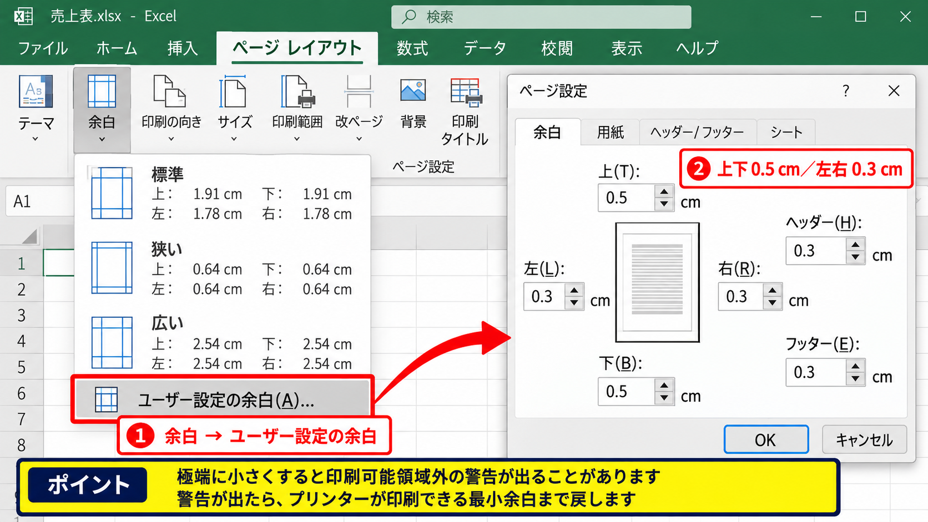Select the 狭い narrow margin preset
Screen dimensions: 928x522
(x=223, y=268)
